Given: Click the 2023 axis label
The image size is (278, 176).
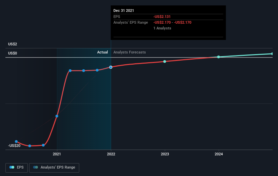Looking at the screenshot, I should (165, 154).
